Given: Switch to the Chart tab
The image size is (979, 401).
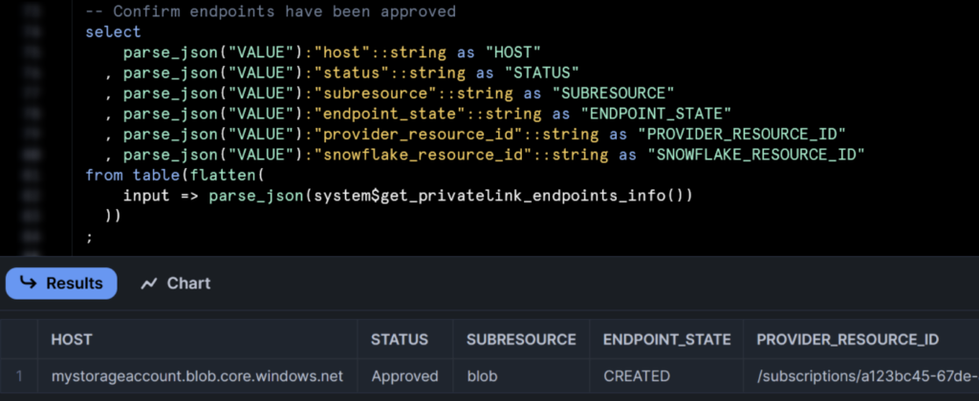Looking at the screenshot, I should tap(176, 284).
